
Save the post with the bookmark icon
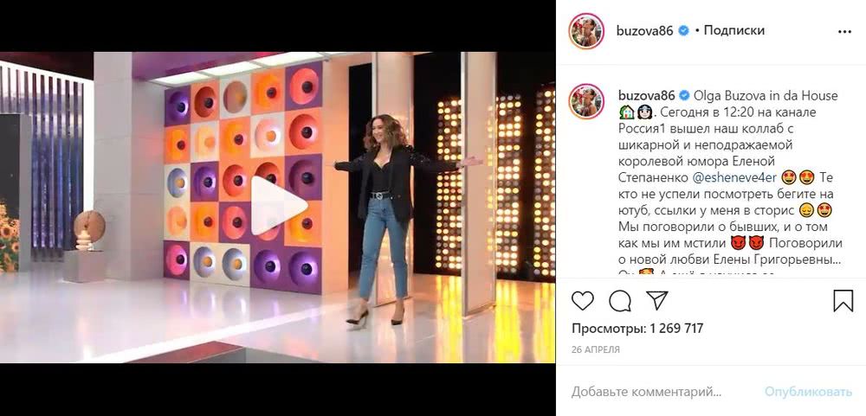[x=843, y=301]
